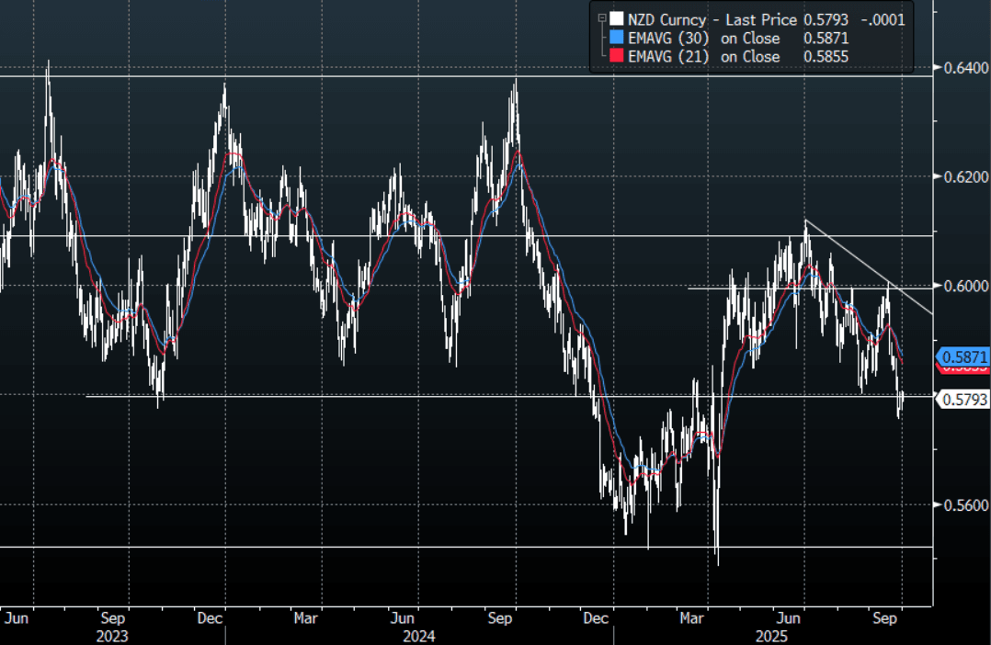
Task: Click the blue 0.5871 price tag on axis
Action: [962, 355]
